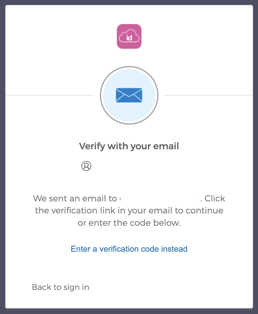258x314 pixels.
Task: Click the blue envelope icon
Action: [129, 95]
